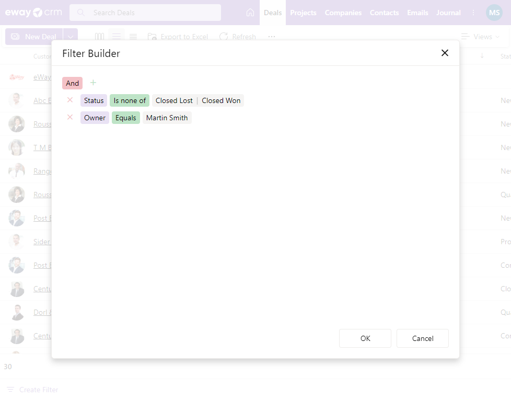Open toolbar more options ellipsis
Viewport: 511px width, 399px height.
pos(272,37)
